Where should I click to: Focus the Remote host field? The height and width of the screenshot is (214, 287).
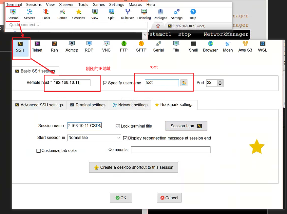click(x=71, y=82)
